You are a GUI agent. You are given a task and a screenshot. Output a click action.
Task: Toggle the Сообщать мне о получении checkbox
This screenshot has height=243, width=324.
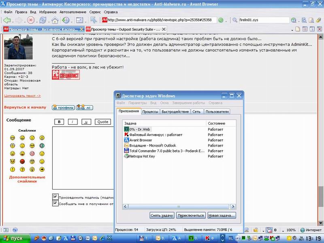coord(55,203)
